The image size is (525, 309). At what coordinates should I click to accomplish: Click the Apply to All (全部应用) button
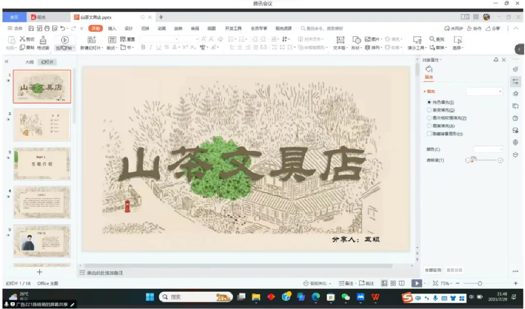(x=433, y=270)
